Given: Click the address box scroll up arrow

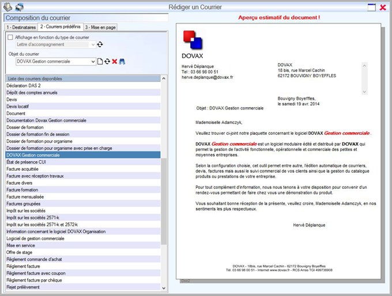Looking at the screenshot, I should (x=364, y=66).
